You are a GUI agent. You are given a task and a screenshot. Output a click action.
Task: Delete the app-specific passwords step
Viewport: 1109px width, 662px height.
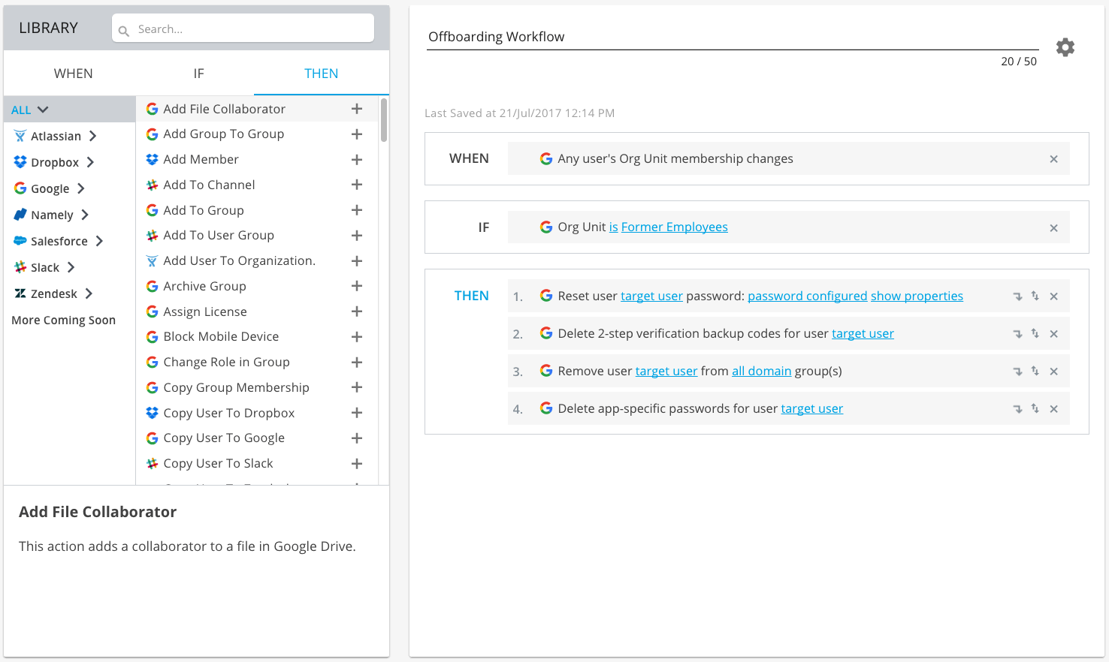coord(1053,409)
